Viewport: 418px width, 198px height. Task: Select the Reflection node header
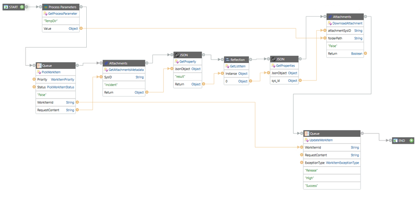point(237,60)
